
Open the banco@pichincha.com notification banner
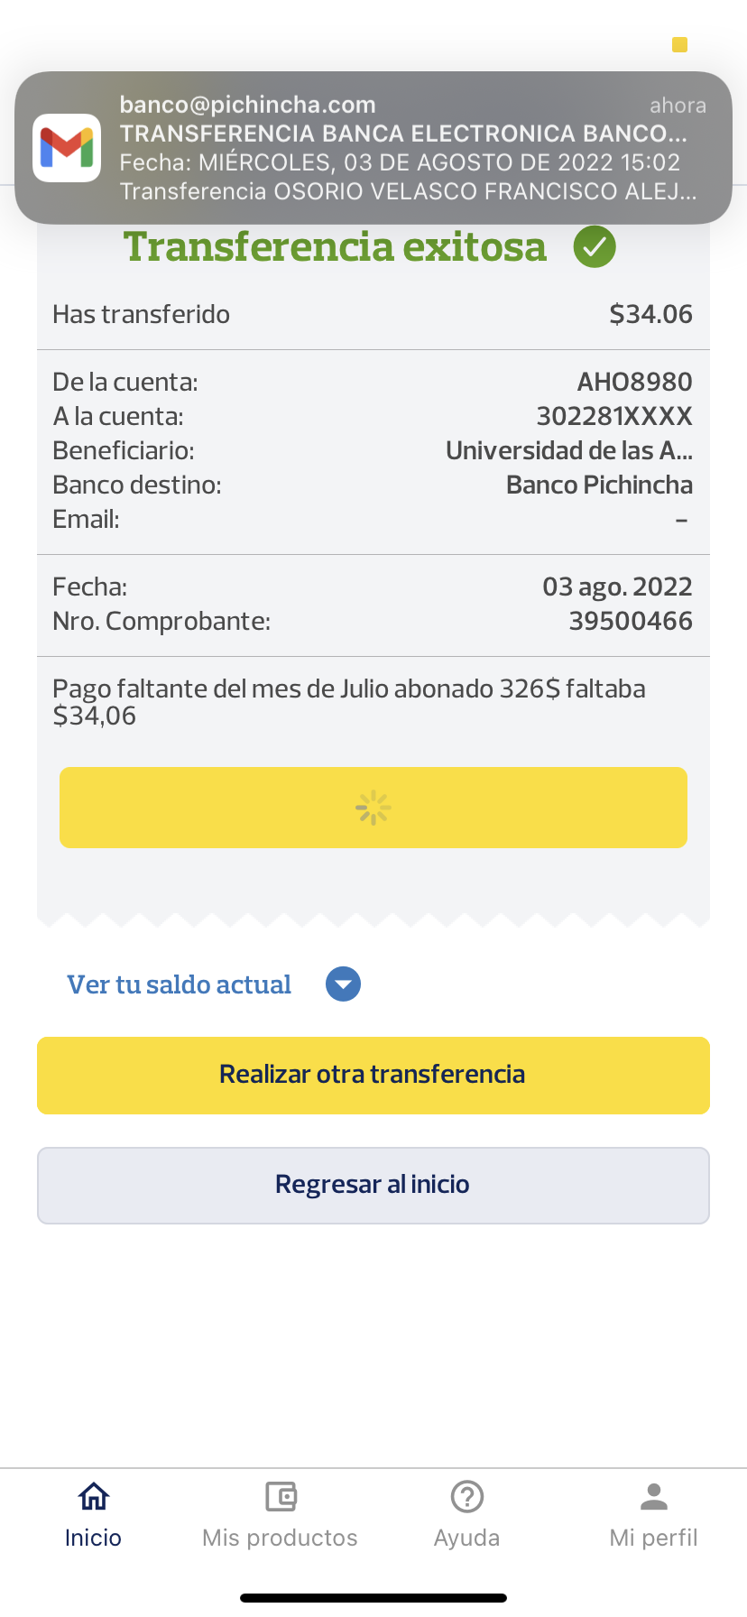pos(406,148)
